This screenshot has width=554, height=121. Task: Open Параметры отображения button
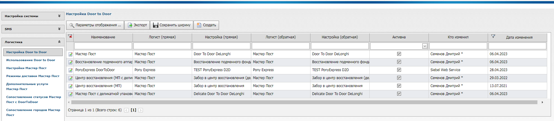95,25
